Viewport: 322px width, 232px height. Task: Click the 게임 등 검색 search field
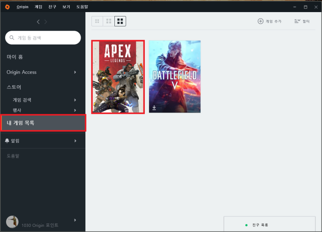click(x=43, y=38)
